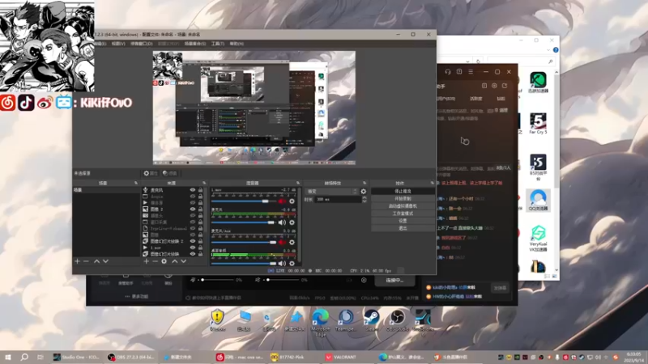
Task: Mute the 桌面音频 audio track speaker
Action: point(282,264)
